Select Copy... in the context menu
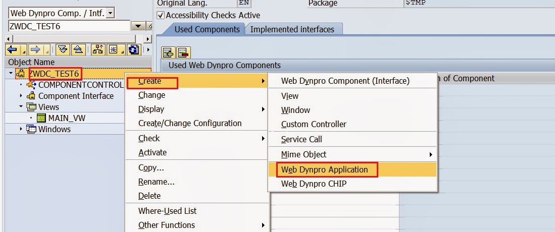The width and height of the screenshot is (555, 232). pyautogui.click(x=196, y=167)
